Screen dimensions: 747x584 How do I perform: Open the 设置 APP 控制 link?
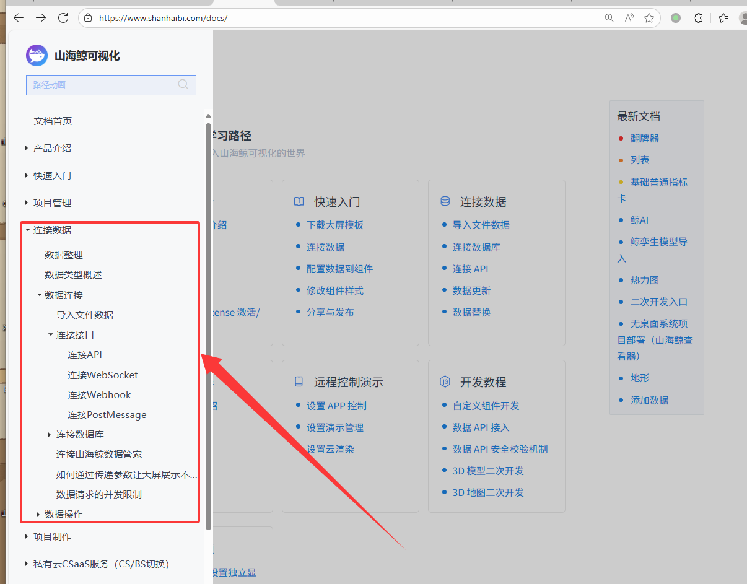coord(336,406)
